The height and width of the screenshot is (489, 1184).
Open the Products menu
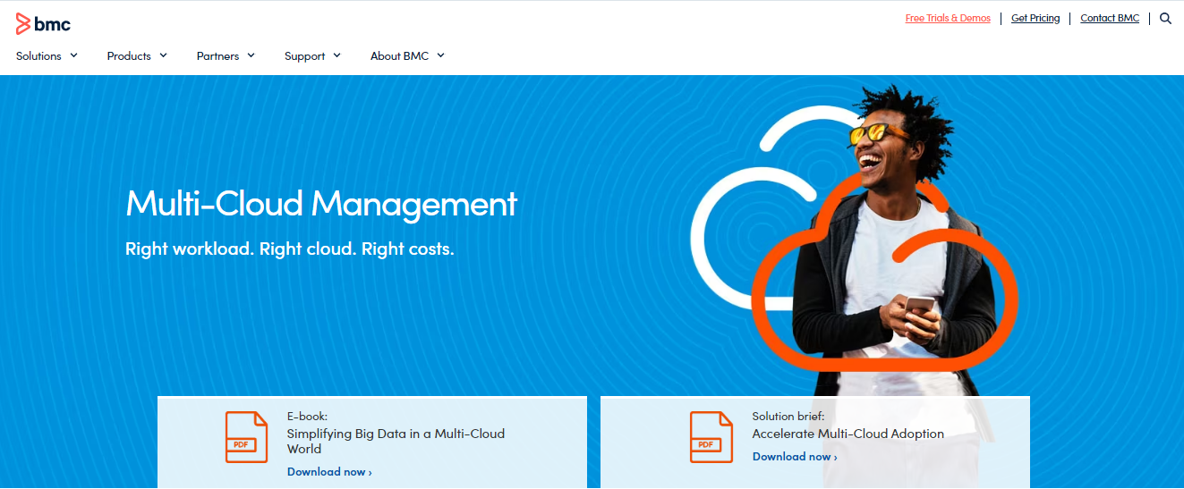tap(129, 55)
